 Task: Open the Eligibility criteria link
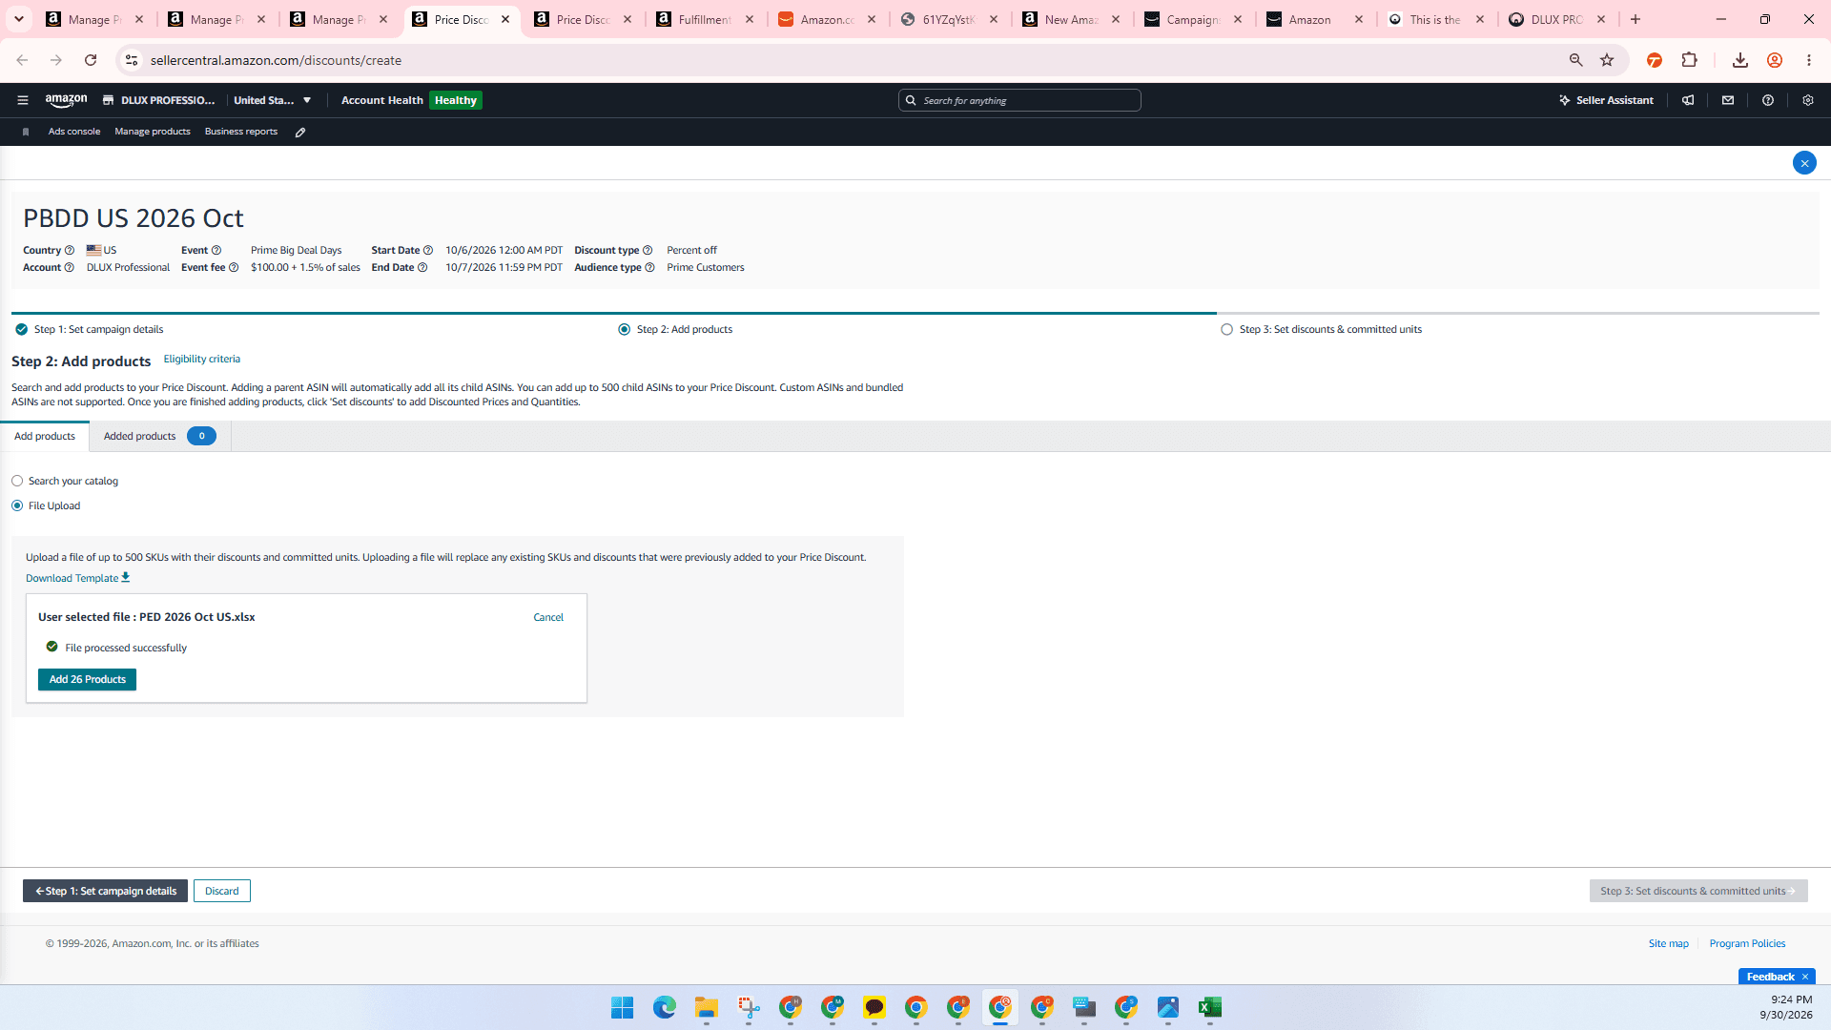[x=202, y=360]
